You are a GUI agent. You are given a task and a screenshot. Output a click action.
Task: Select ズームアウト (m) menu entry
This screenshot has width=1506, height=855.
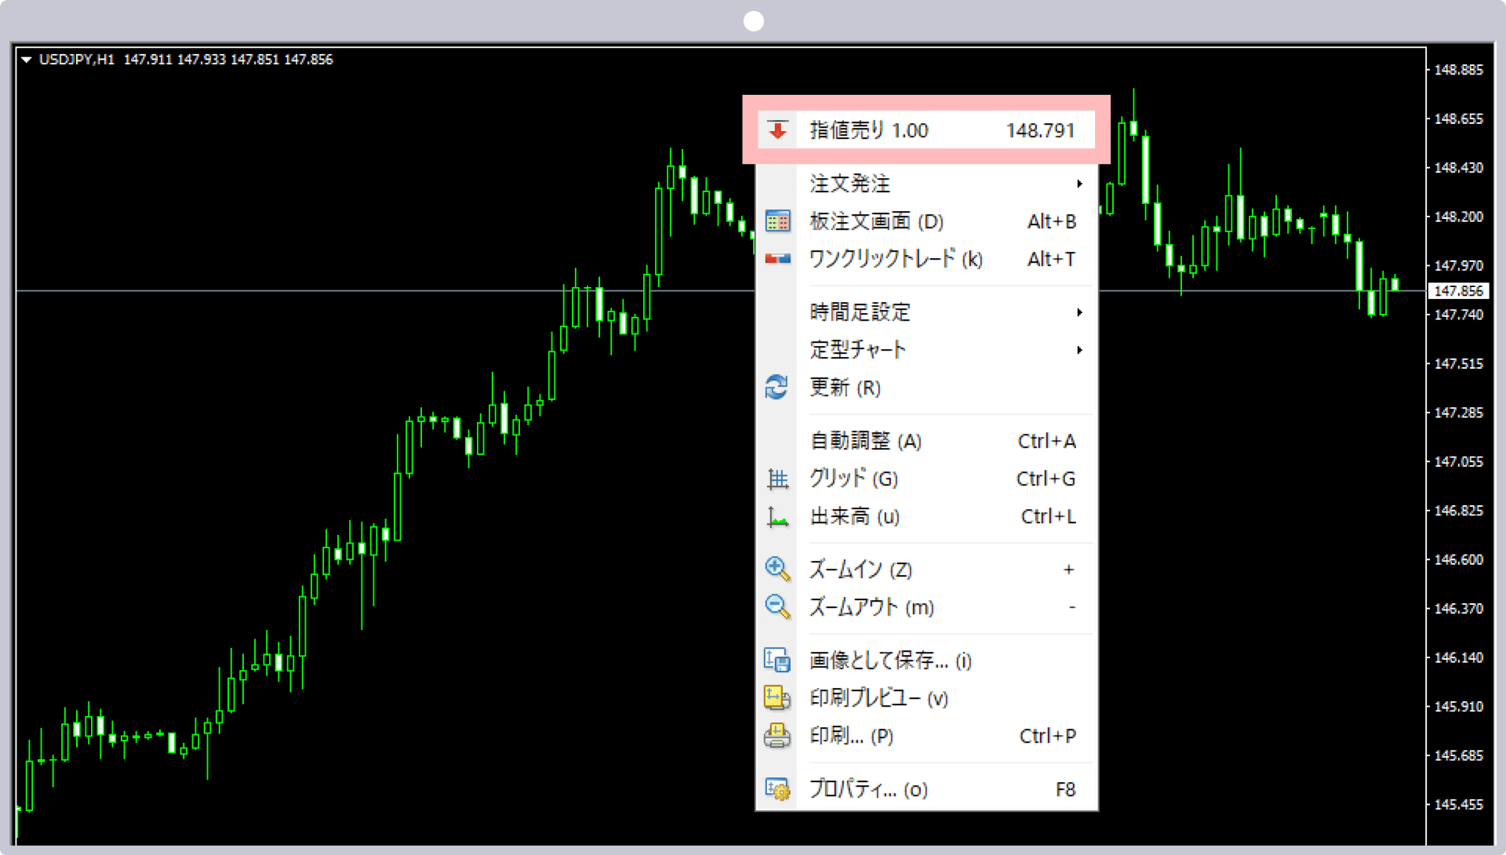(926, 607)
